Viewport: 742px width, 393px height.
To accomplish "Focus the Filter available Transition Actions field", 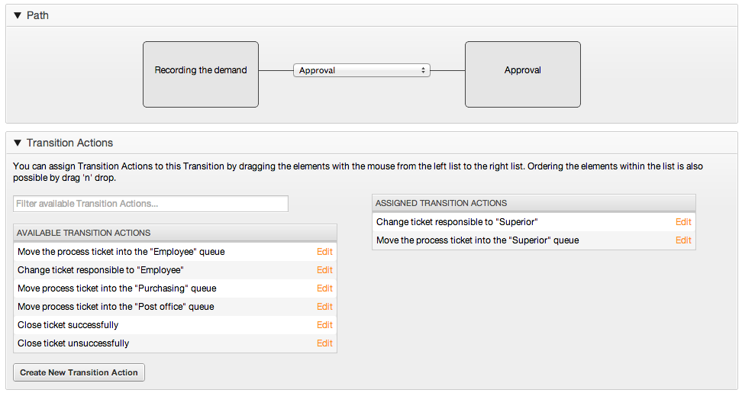I will click(151, 204).
